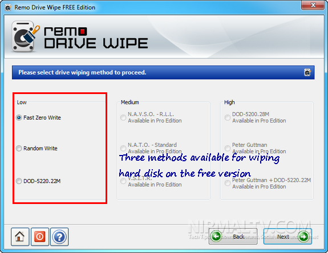
Task: Close the Remo Drive Wipe window
Action: (313, 5)
